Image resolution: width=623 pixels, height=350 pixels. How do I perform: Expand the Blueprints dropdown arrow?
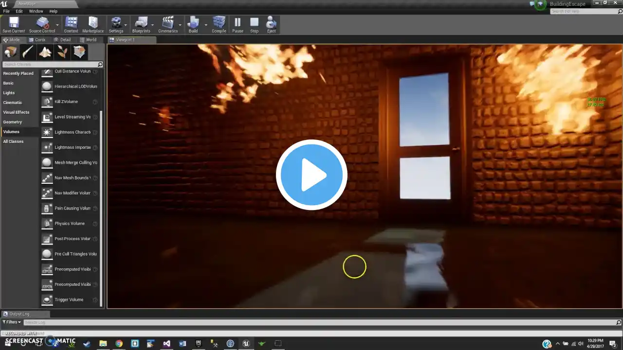click(x=152, y=24)
